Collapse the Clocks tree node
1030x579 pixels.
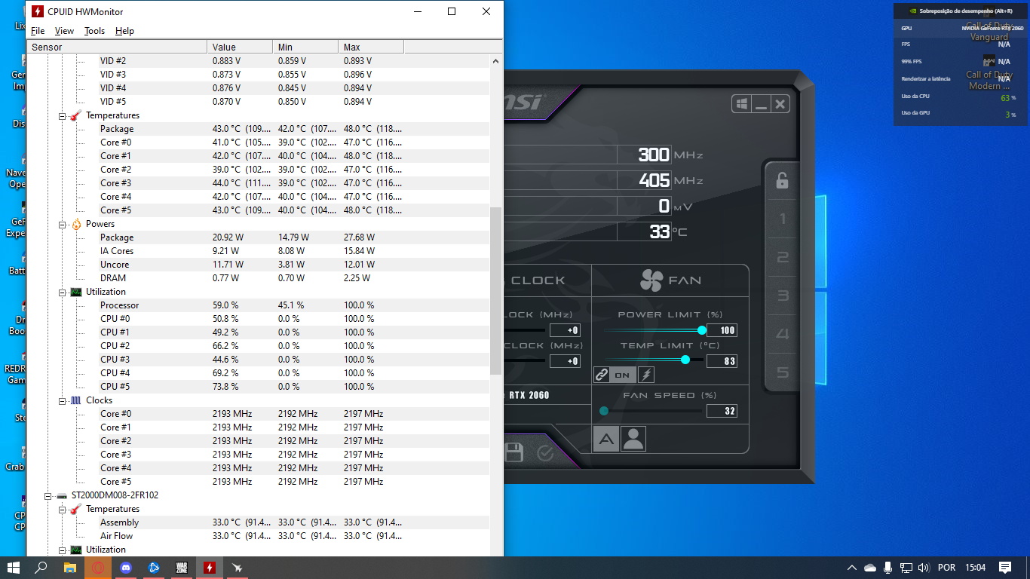(x=63, y=401)
